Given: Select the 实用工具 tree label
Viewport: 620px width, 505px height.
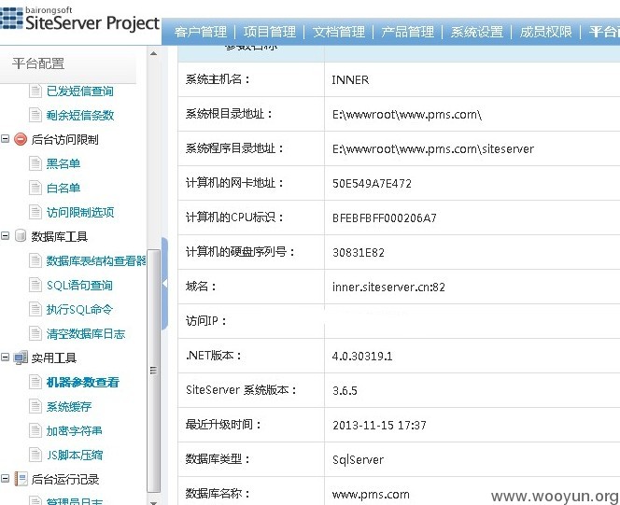Looking at the screenshot, I should [54, 358].
